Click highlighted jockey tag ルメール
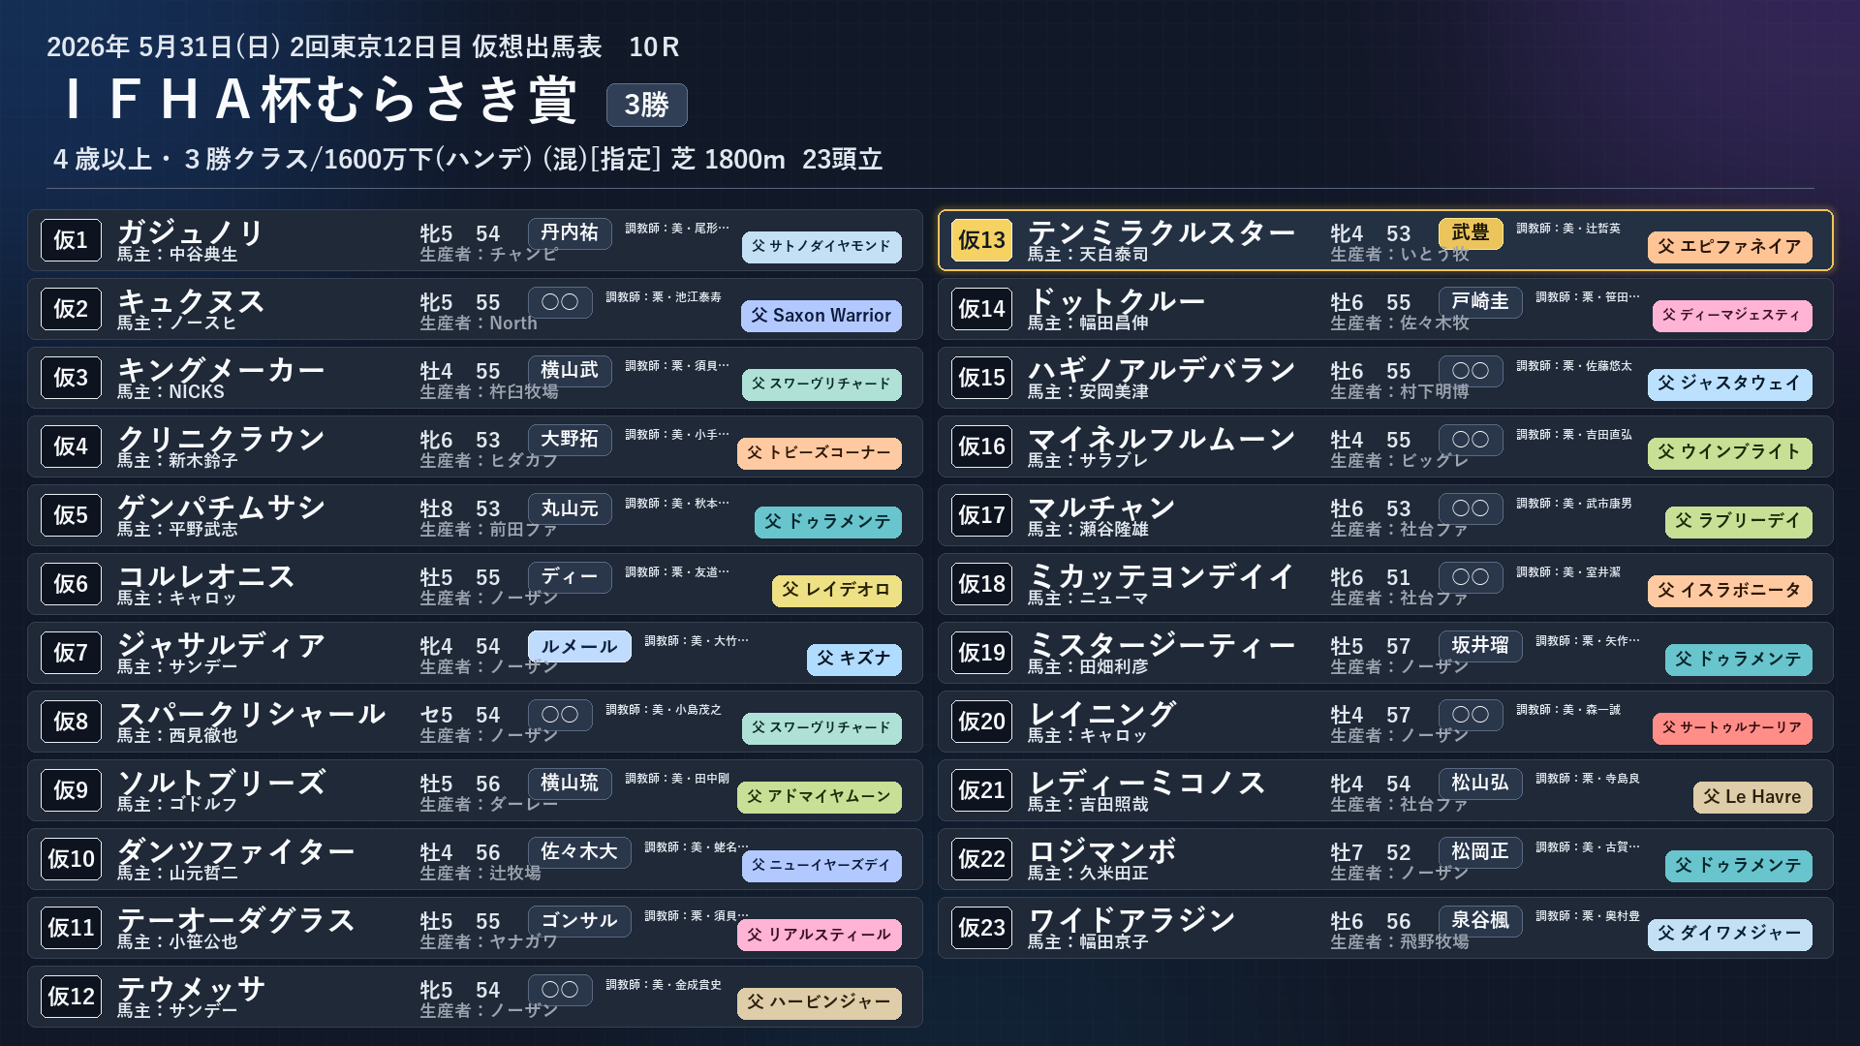Screen dimensions: 1860x1046 point(579,646)
